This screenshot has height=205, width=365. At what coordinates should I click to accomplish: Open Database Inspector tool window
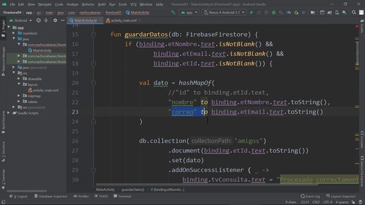51,196
